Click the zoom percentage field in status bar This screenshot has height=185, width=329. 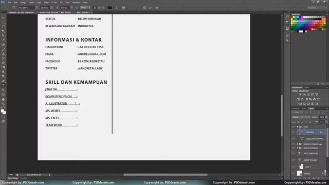point(11,175)
